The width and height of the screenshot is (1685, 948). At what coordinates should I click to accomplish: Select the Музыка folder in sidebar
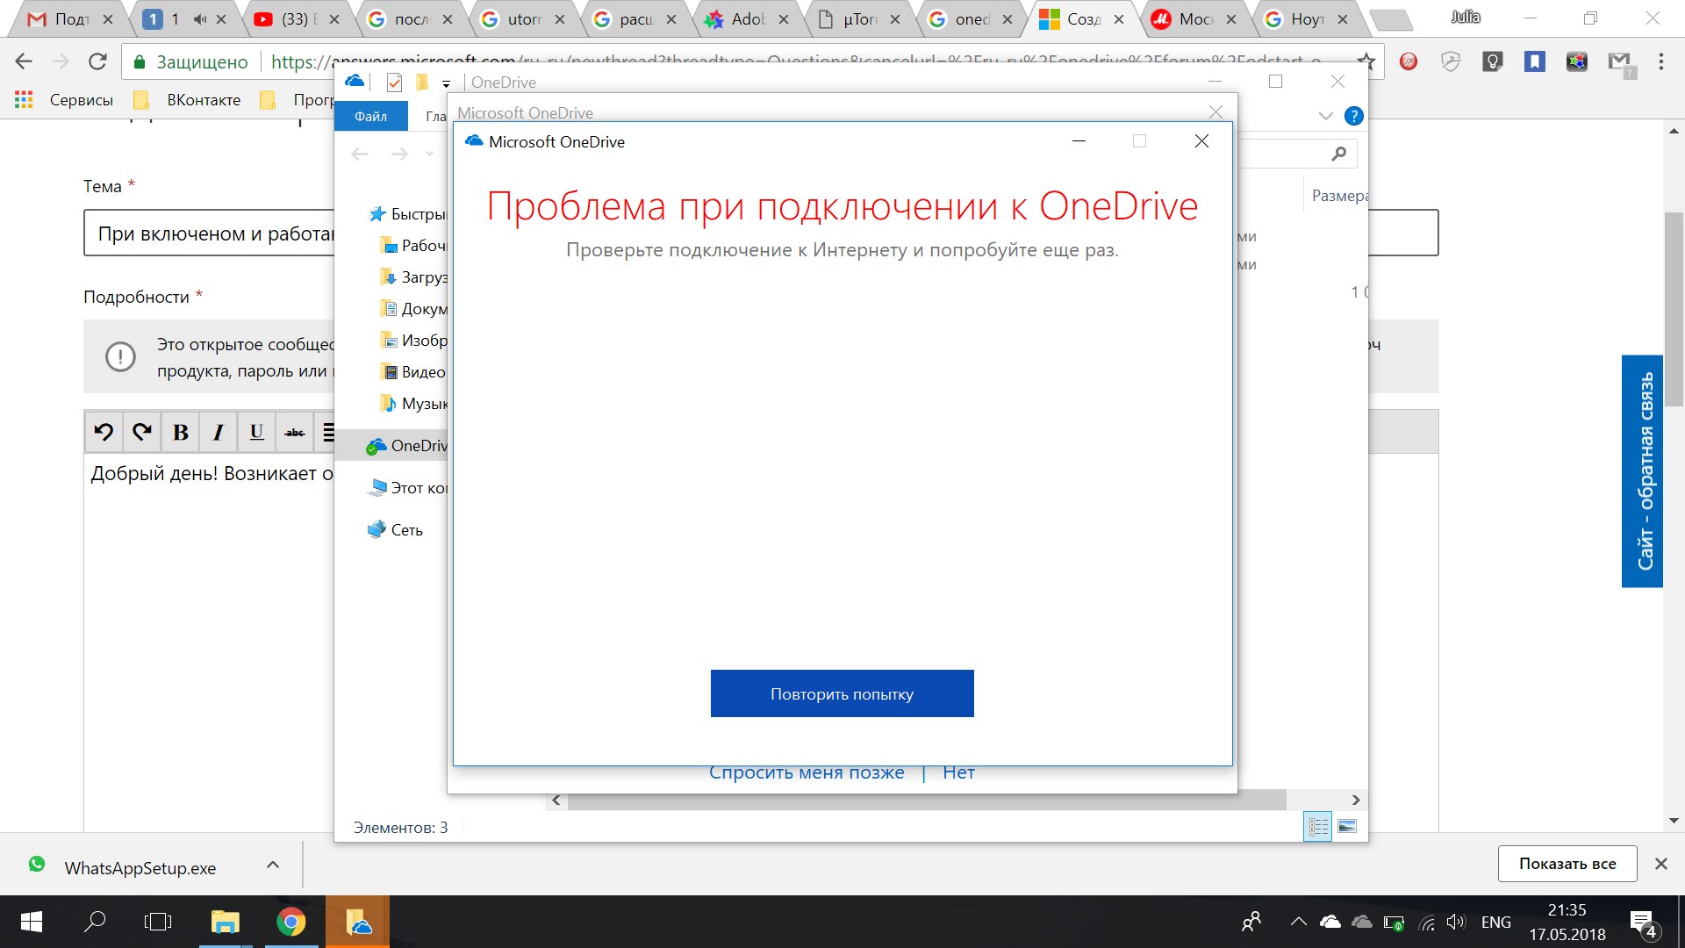coord(412,404)
